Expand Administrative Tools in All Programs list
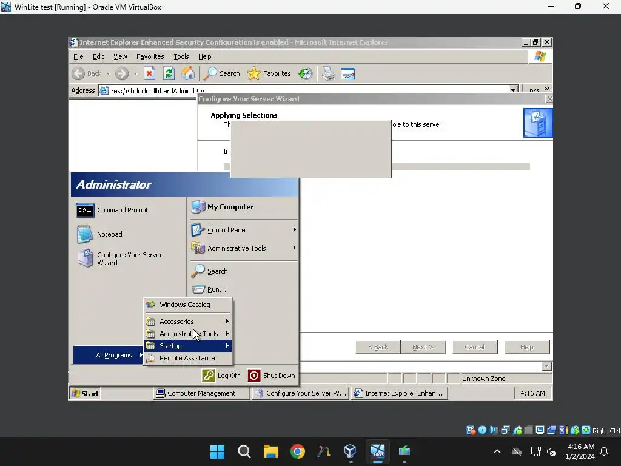621x466 pixels. (x=188, y=334)
